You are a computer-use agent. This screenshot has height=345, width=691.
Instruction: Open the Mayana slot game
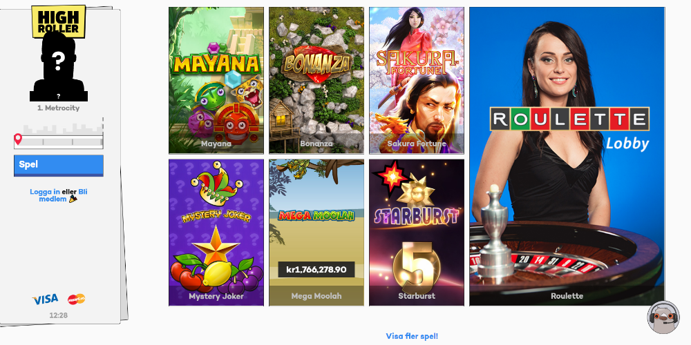pos(216,80)
